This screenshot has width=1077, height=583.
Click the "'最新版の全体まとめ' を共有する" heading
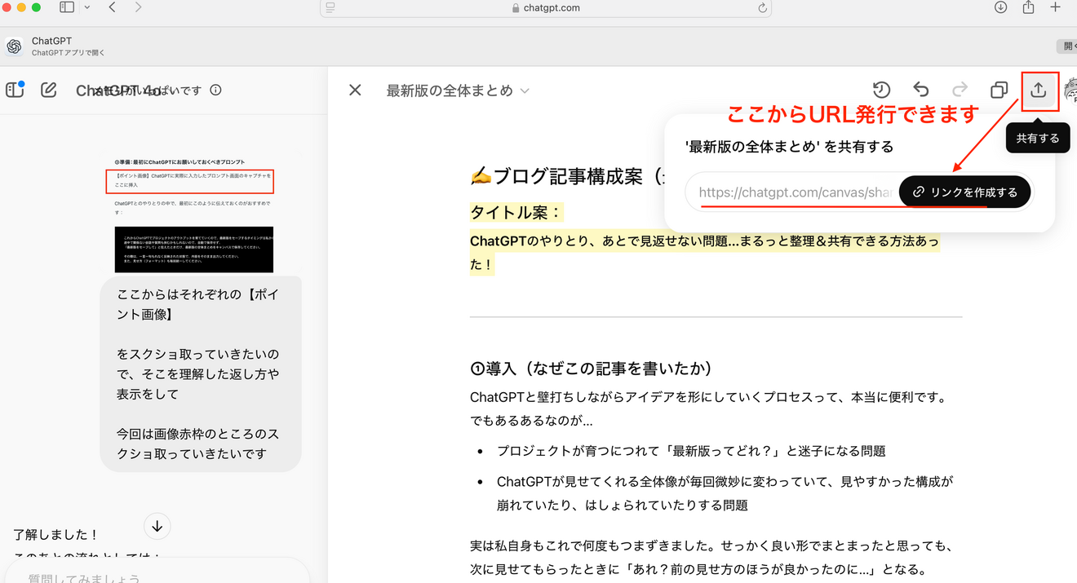click(790, 147)
